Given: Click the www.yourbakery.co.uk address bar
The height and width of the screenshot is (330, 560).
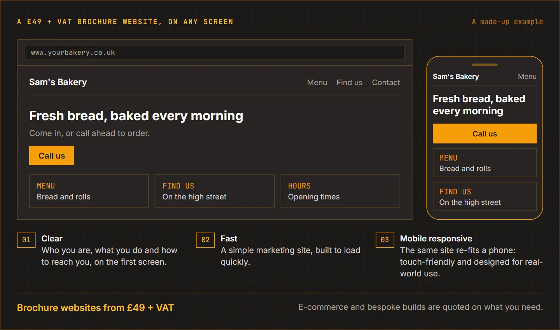Looking at the screenshot, I should pyautogui.click(x=215, y=52).
